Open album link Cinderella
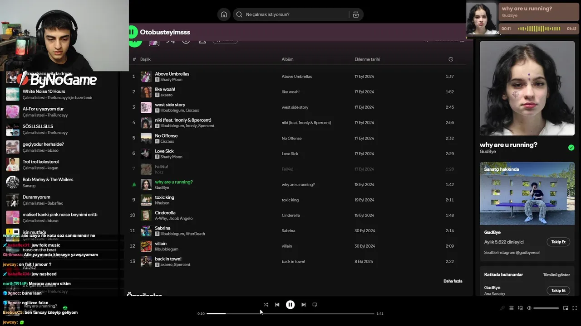 [x=290, y=215]
